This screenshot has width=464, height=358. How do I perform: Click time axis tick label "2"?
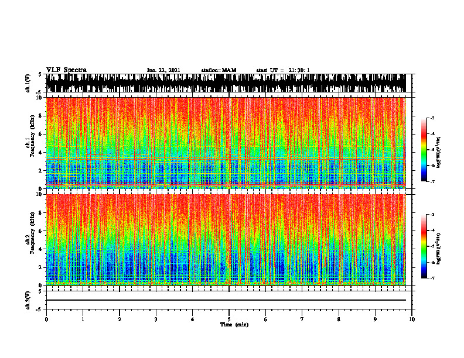(x=120, y=319)
